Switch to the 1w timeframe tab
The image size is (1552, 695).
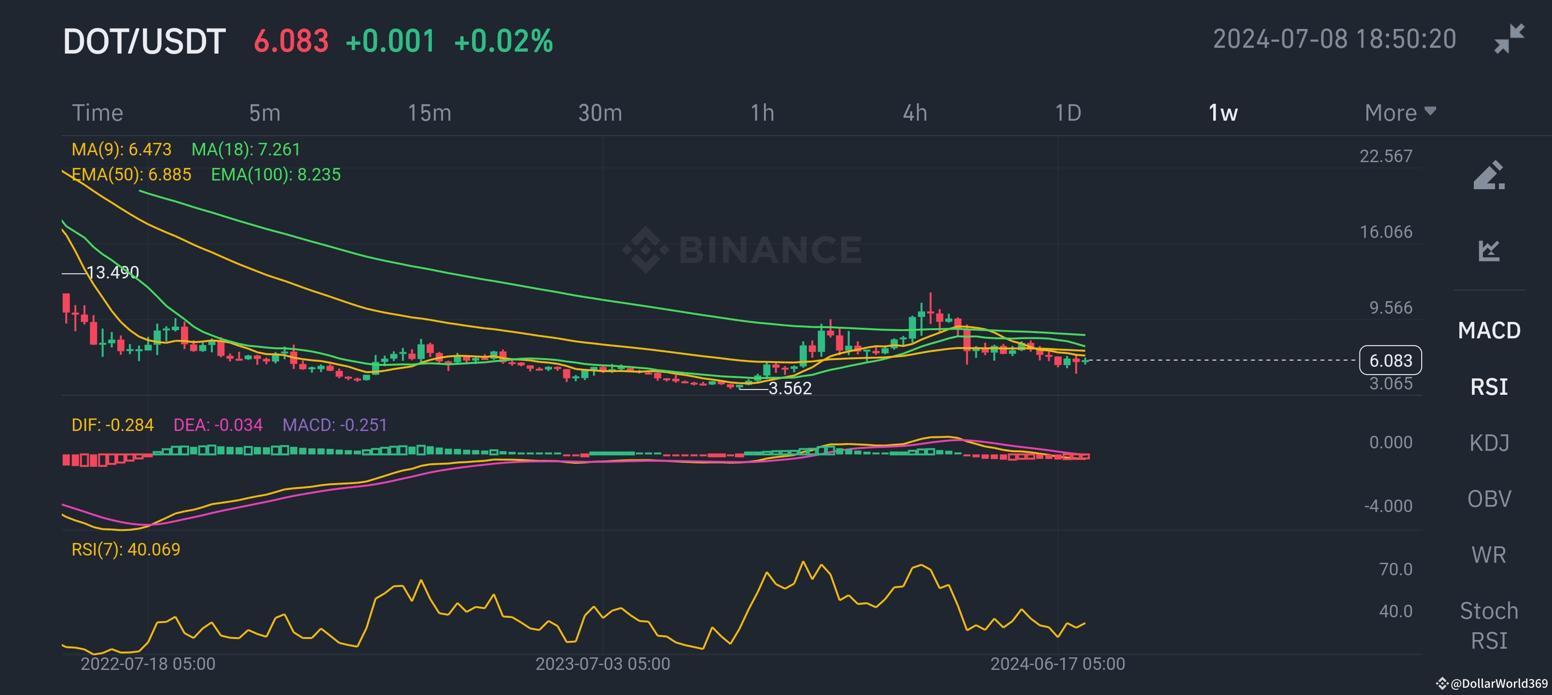point(1222,113)
